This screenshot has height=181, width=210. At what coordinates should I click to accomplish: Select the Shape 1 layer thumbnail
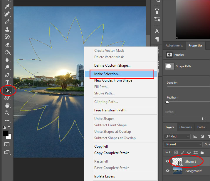[178, 161]
